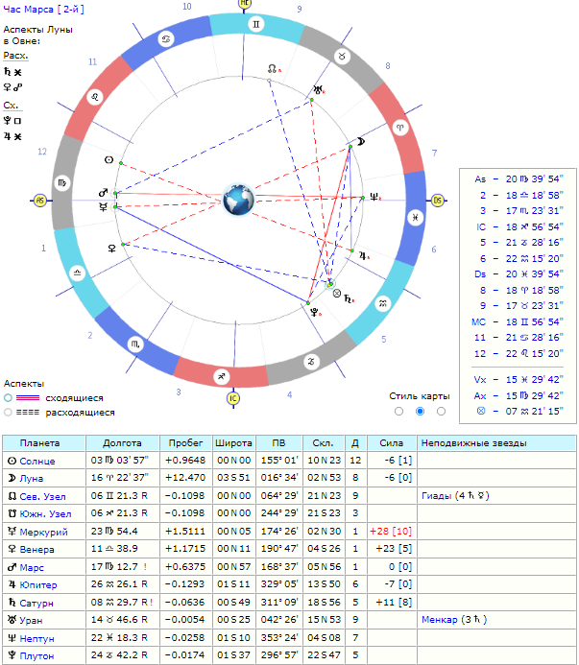Screen dimensions: 579x665
Task: Click Mercury's strength value +28 [10]
Action: pos(391,531)
